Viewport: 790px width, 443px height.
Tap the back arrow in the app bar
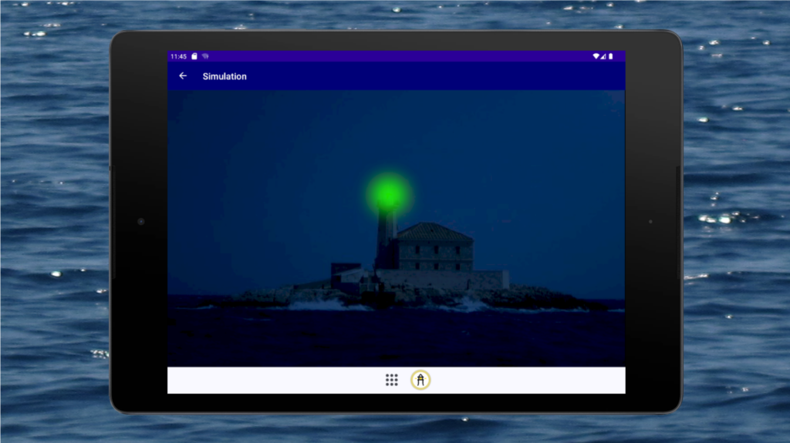click(183, 76)
